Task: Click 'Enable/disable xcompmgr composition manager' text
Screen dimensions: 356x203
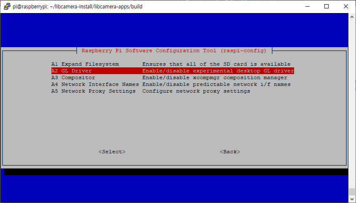Action: coord(214,77)
